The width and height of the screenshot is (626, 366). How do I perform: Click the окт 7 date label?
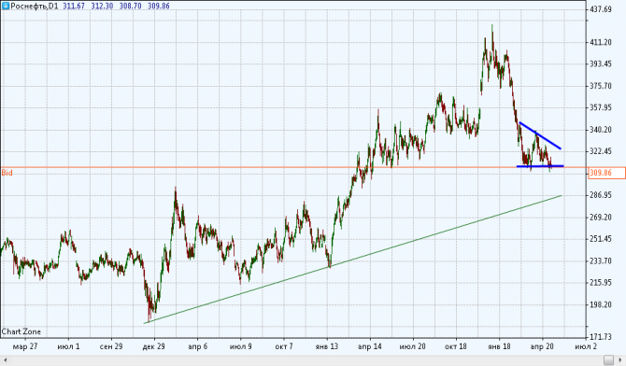click(x=284, y=346)
